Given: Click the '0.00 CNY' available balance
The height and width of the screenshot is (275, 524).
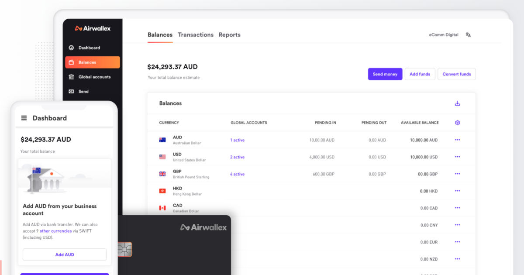Looking at the screenshot, I should tap(429, 225).
